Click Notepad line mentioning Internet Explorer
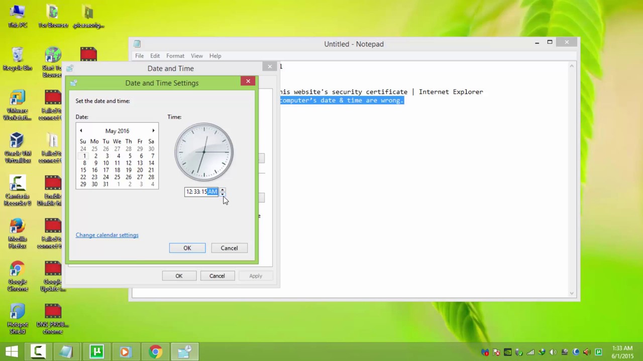The height and width of the screenshot is (361, 643). (381, 92)
